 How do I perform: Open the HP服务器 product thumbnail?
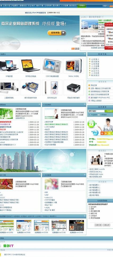click(x=9, y=66)
